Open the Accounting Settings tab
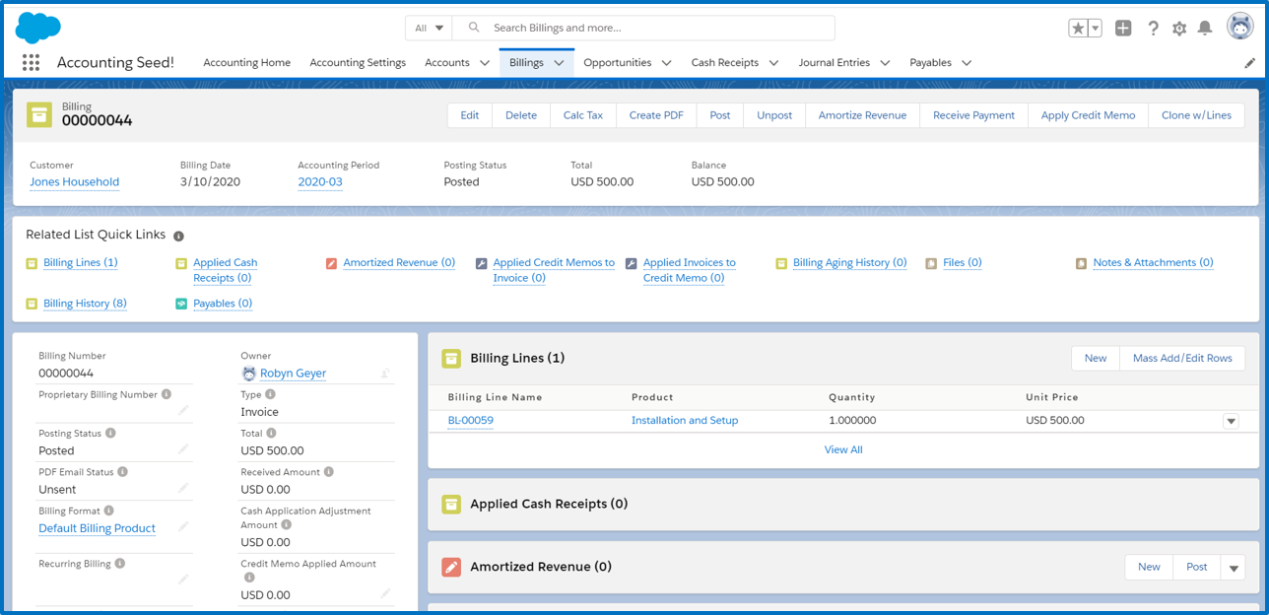 click(358, 62)
